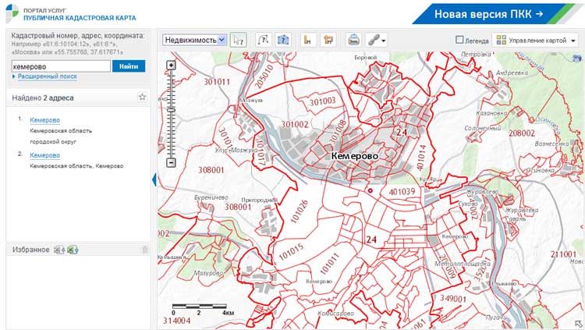Enable the Легенда checkbox
The width and height of the screenshot is (585, 330).
[459, 40]
